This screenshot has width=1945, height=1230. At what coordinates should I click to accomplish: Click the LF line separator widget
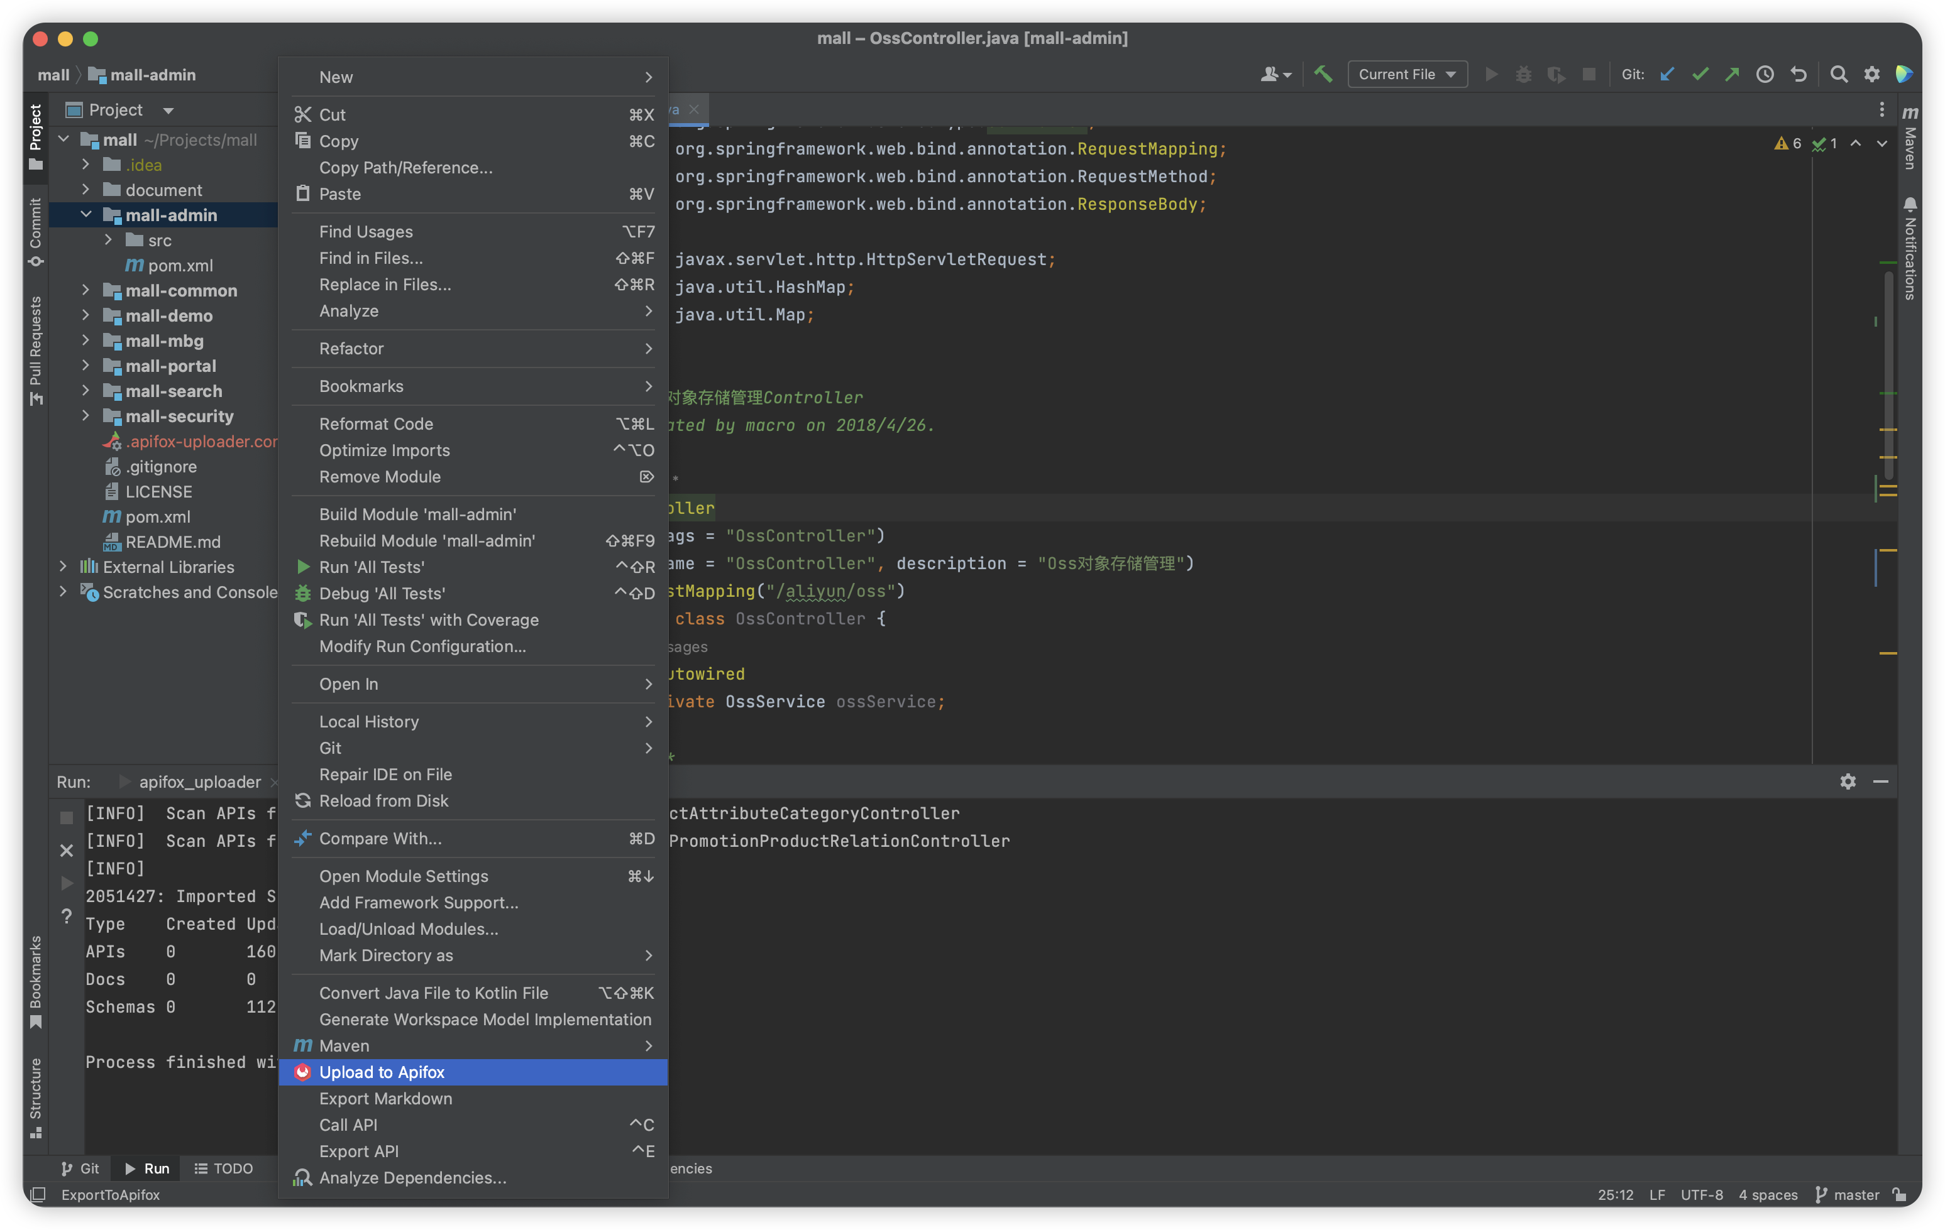1656,1194
